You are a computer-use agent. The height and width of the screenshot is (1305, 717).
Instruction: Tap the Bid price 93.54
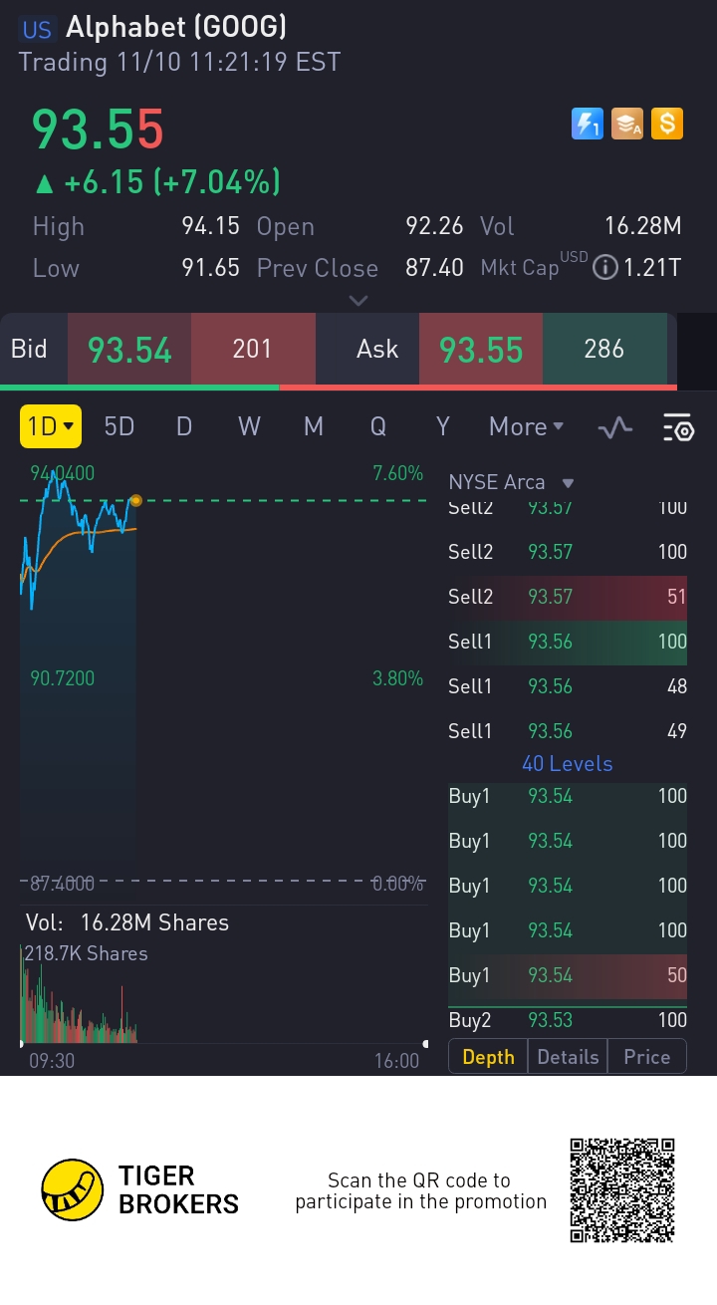pyautogui.click(x=129, y=350)
